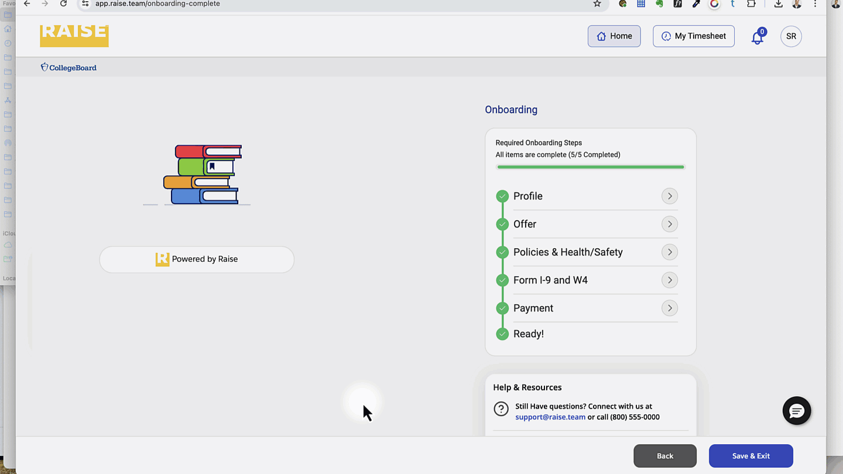Open the live chat bubble icon
843x474 pixels.
coord(797,411)
